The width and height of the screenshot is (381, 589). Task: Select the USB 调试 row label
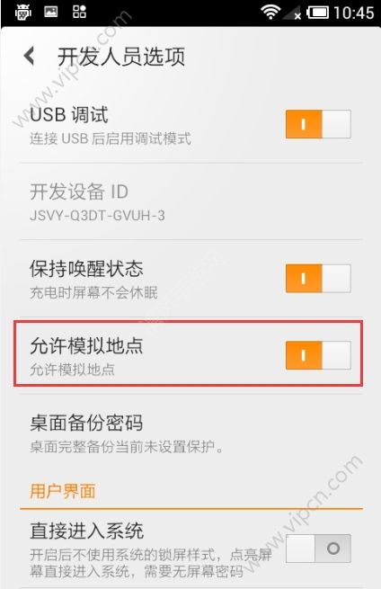[69, 114]
